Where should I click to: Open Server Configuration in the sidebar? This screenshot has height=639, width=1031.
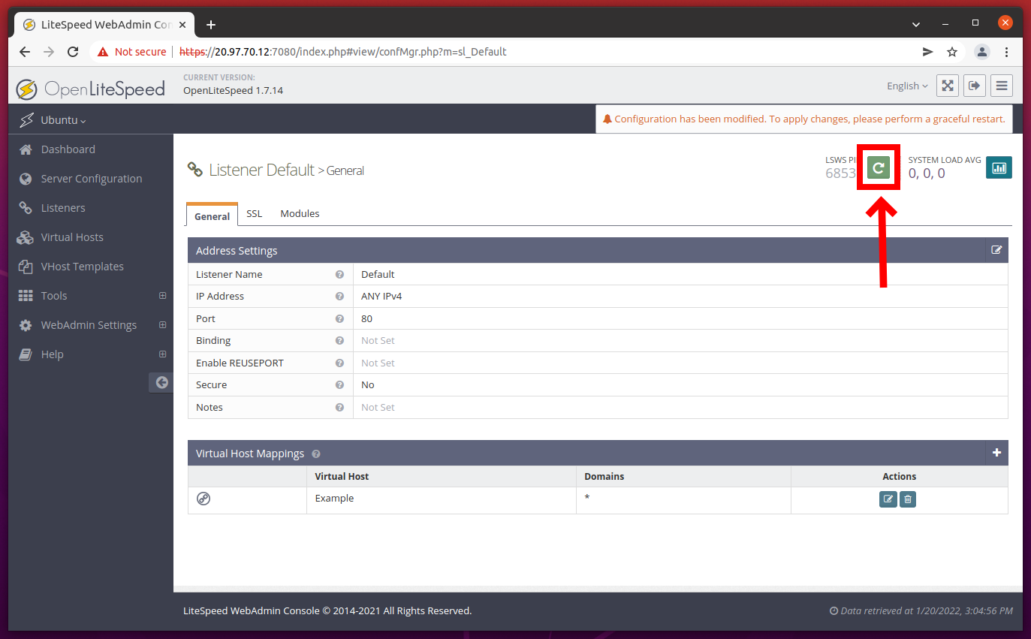pos(91,179)
